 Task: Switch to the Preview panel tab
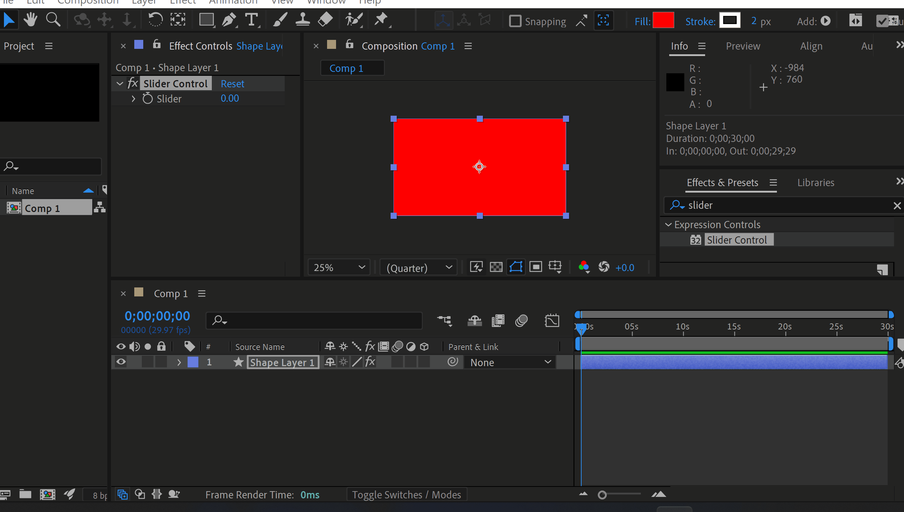pos(743,46)
